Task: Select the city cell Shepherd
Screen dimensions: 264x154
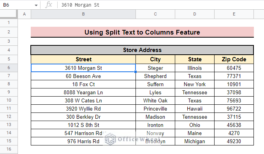Action: (155, 76)
